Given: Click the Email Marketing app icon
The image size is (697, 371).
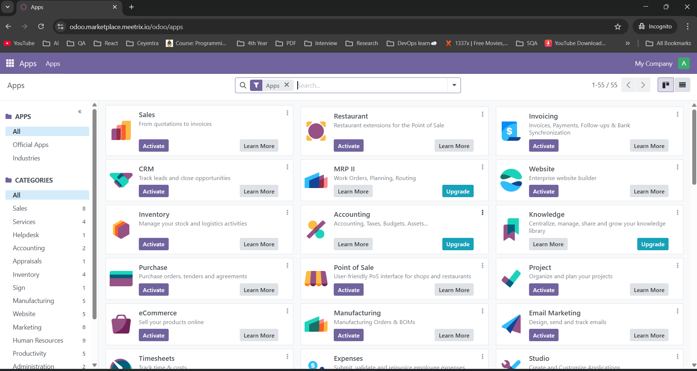Looking at the screenshot, I should [x=511, y=324].
